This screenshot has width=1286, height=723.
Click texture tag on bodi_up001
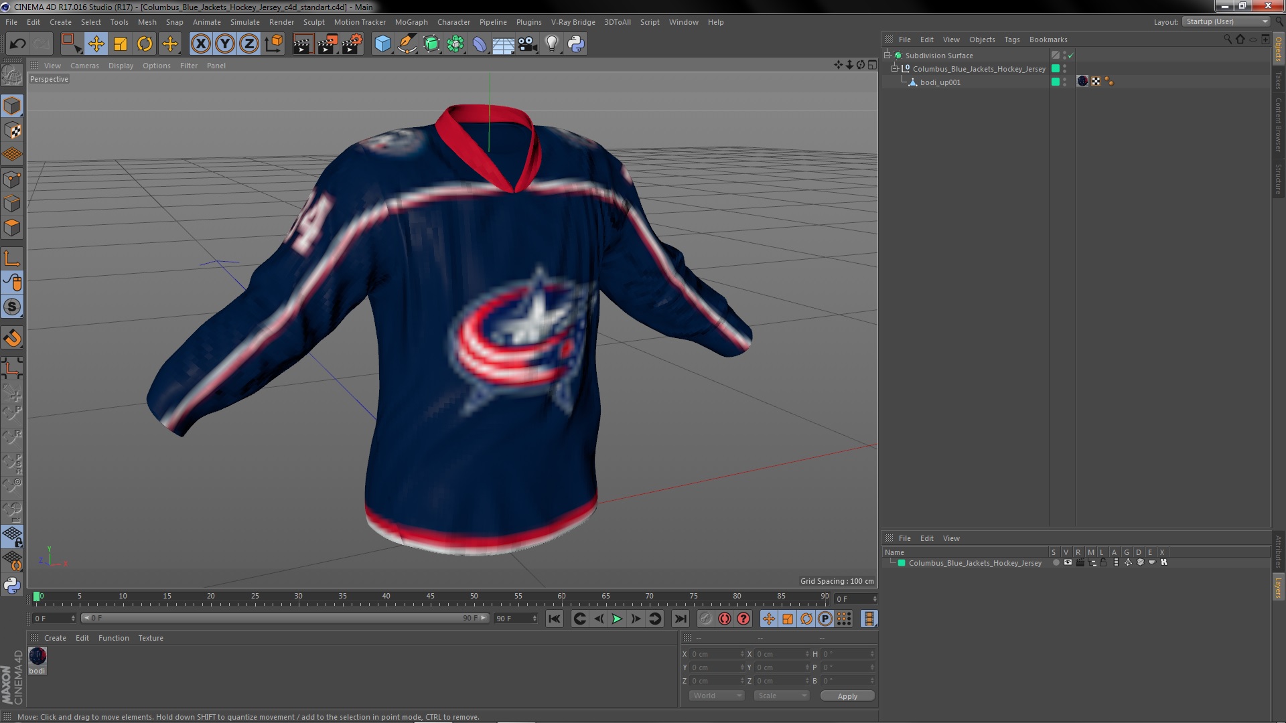pos(1082,81)
